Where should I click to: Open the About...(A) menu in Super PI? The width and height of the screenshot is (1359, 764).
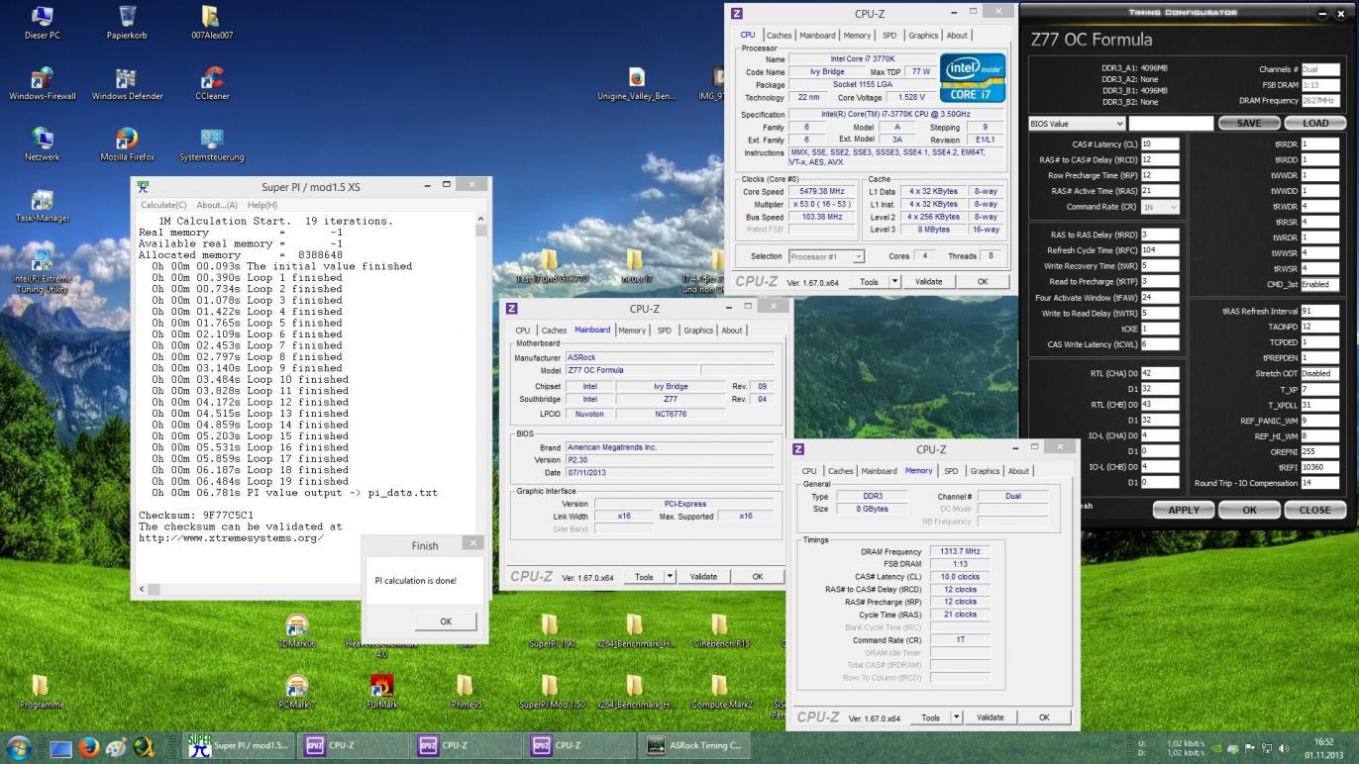tap(217, 205)
